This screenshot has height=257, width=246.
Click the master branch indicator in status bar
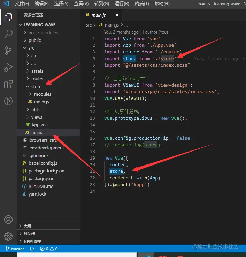coord(15,249)
